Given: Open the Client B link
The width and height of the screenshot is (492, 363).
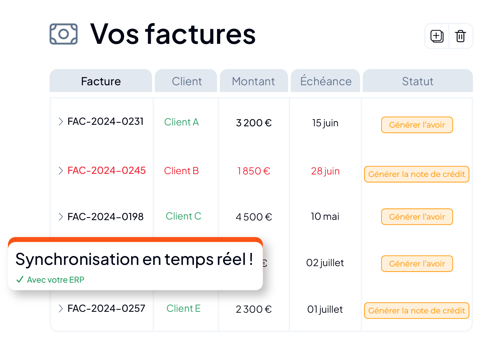Looking at the screenshot, I should 181,171.
